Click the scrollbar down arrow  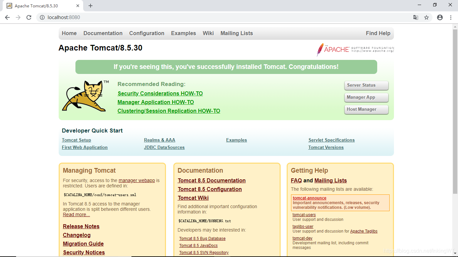455,254
